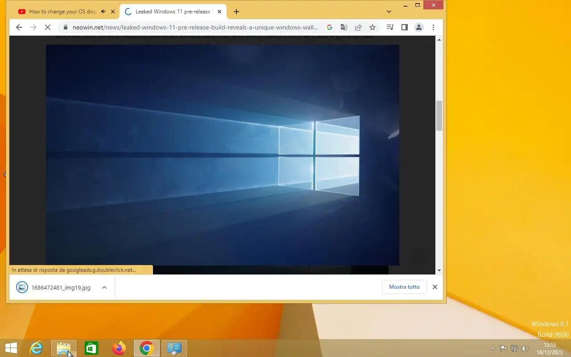
Task: Open the media controls icon
Action: tap(390, 27)
